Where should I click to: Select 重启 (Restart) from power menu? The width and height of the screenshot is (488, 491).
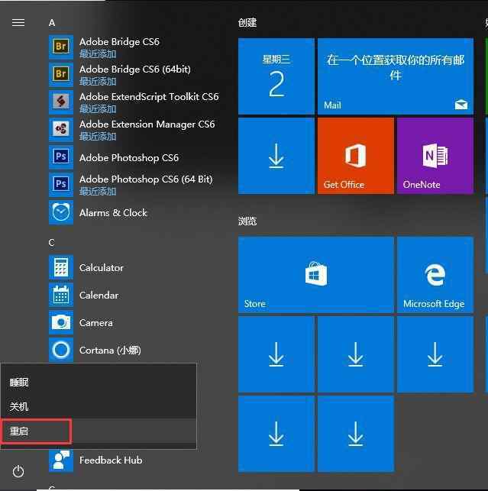[x=99, y=431]
